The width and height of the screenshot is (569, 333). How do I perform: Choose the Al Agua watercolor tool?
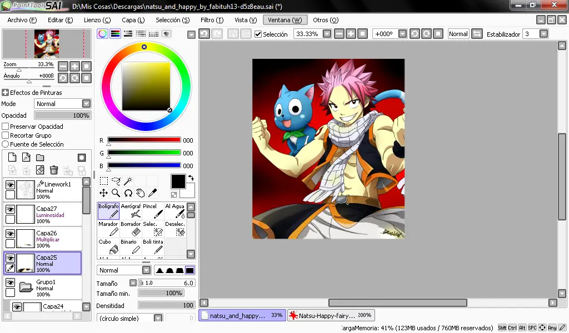(x=175, y=211)
